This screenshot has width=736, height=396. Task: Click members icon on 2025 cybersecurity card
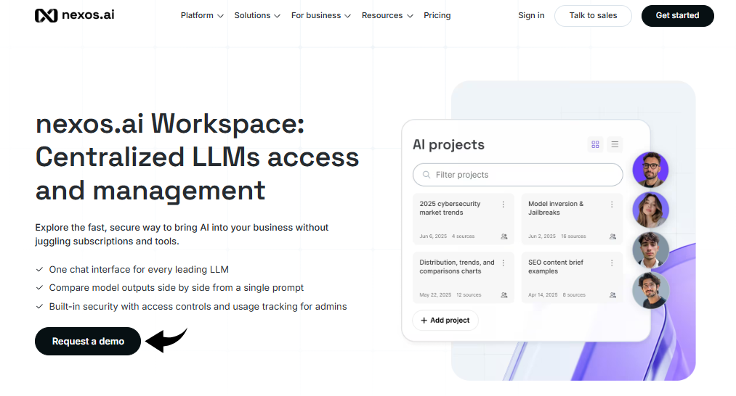504,236
